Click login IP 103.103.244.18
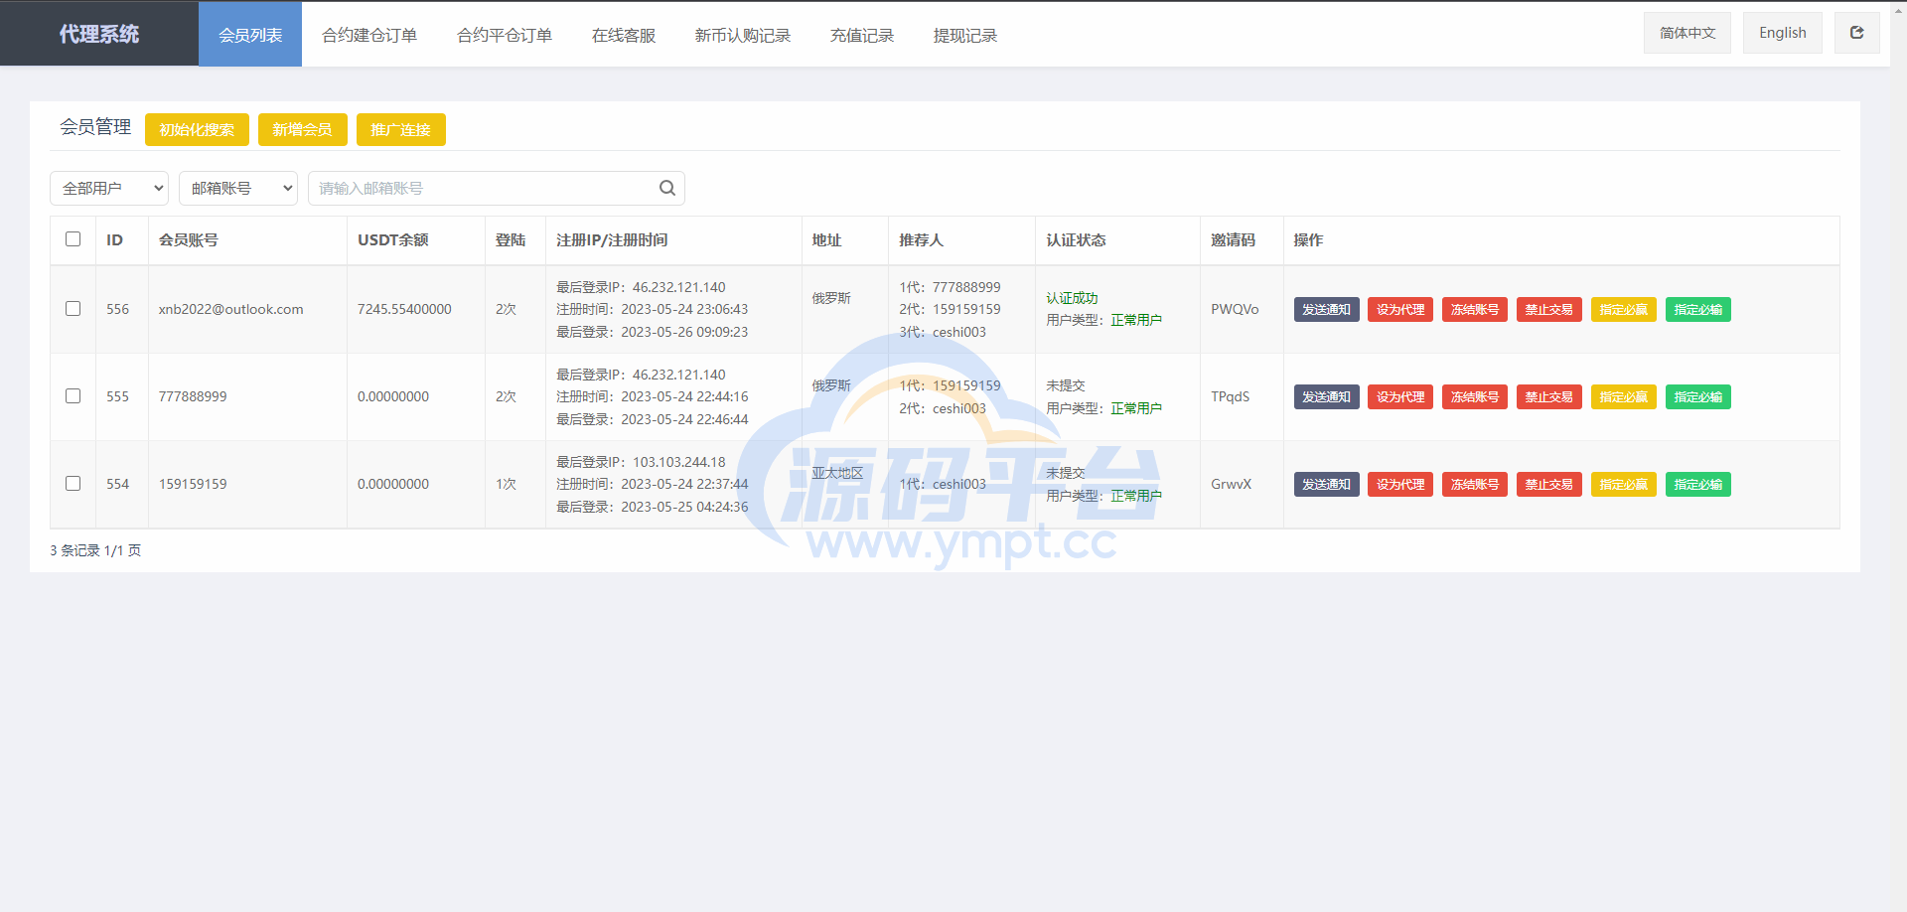Screen dimensions: 1907x912 (x=679, y=462)
